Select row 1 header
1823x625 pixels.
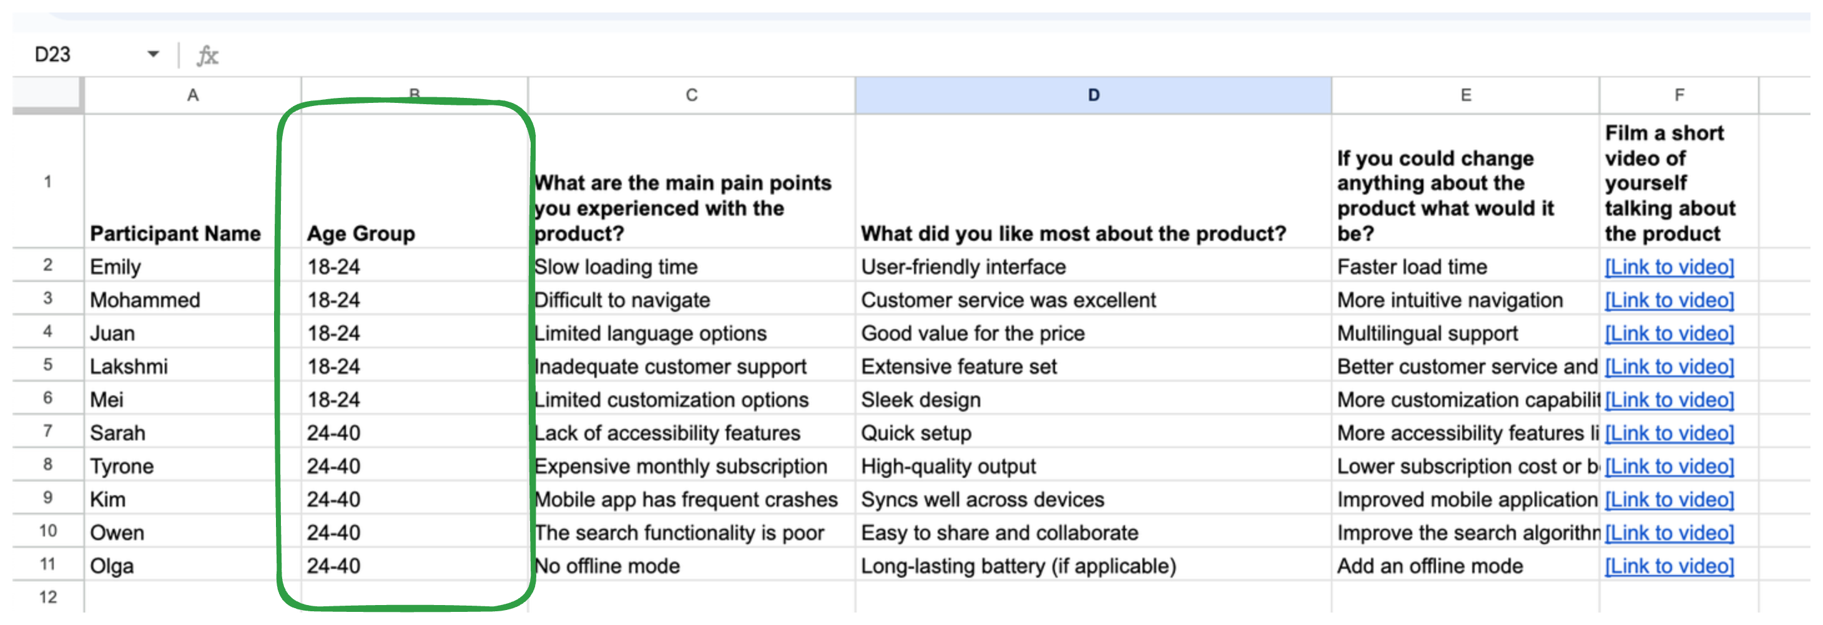tap(47, 181)
